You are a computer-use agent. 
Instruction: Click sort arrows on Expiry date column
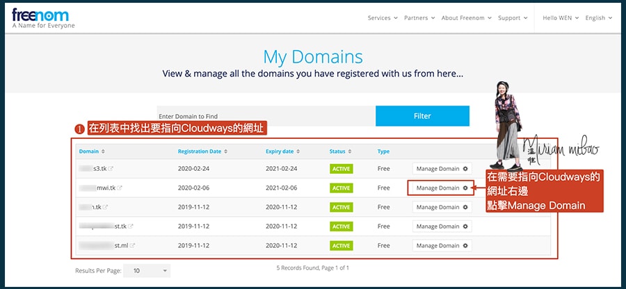click(298, 151)
